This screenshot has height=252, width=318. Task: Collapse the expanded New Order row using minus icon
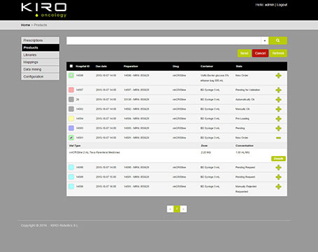coord(278,138)
